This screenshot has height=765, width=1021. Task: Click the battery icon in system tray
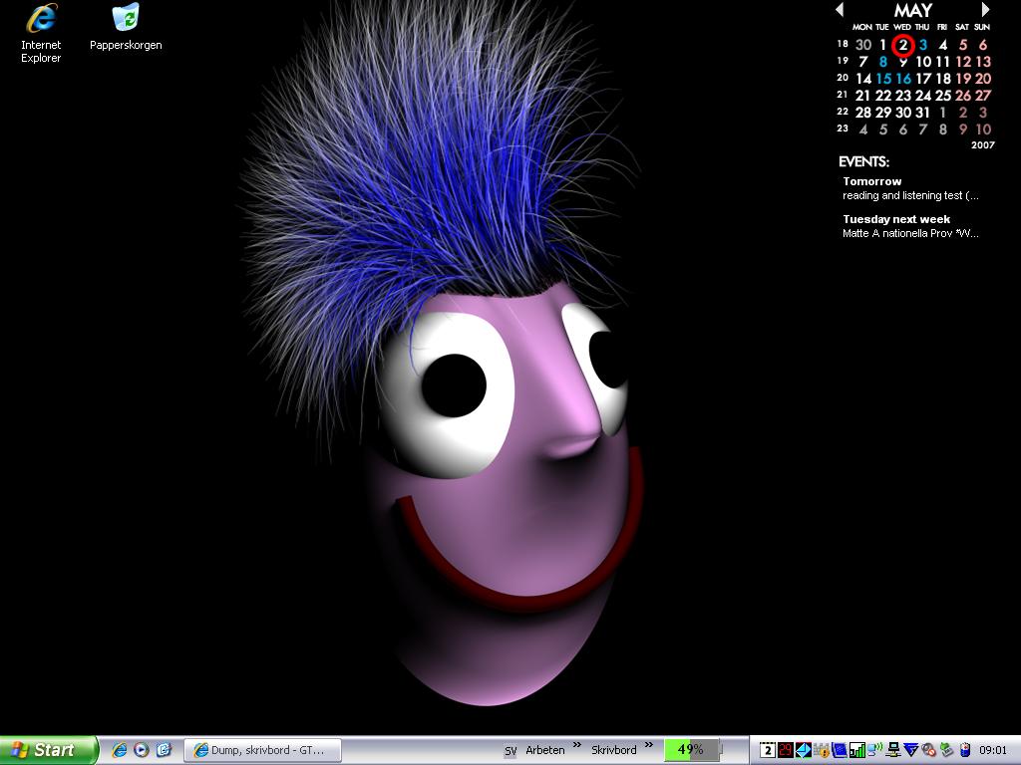[x=964, y=750]
